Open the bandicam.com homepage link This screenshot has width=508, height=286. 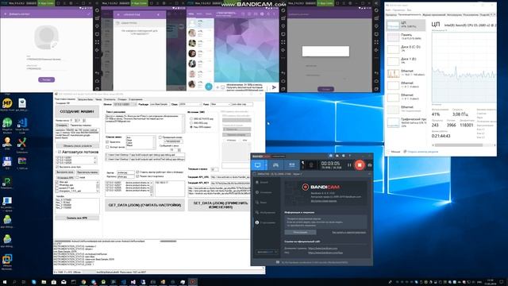coord(323,249)
